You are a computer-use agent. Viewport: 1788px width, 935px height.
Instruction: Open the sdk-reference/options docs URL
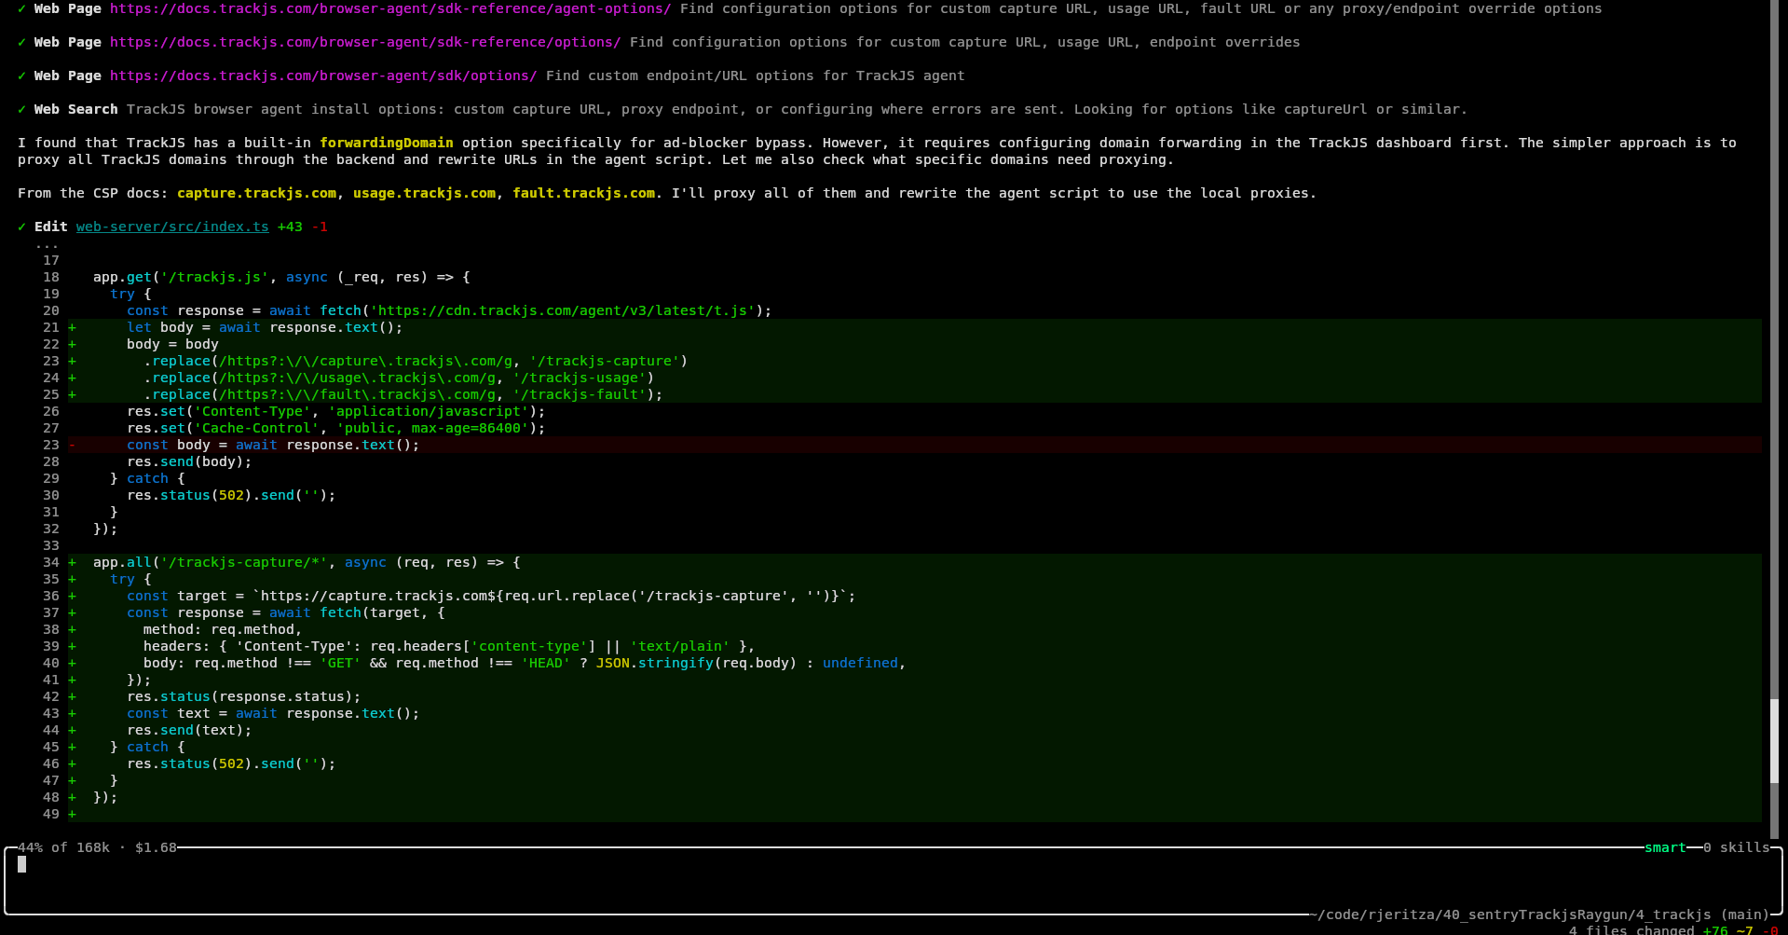[364, 43]
